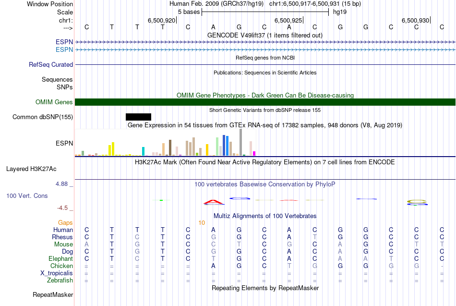Click the hg19 scale bar label
456x306 pixels.
(x=340, y=12)
